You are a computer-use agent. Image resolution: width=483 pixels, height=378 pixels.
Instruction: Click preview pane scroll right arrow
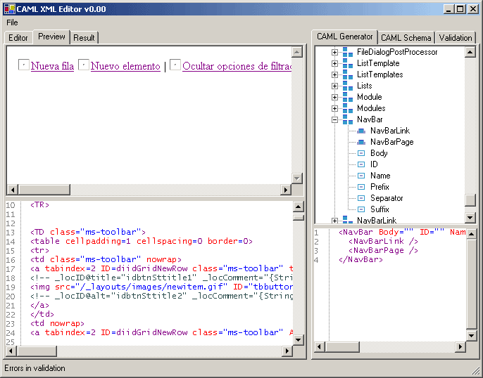tap(286, 190)
